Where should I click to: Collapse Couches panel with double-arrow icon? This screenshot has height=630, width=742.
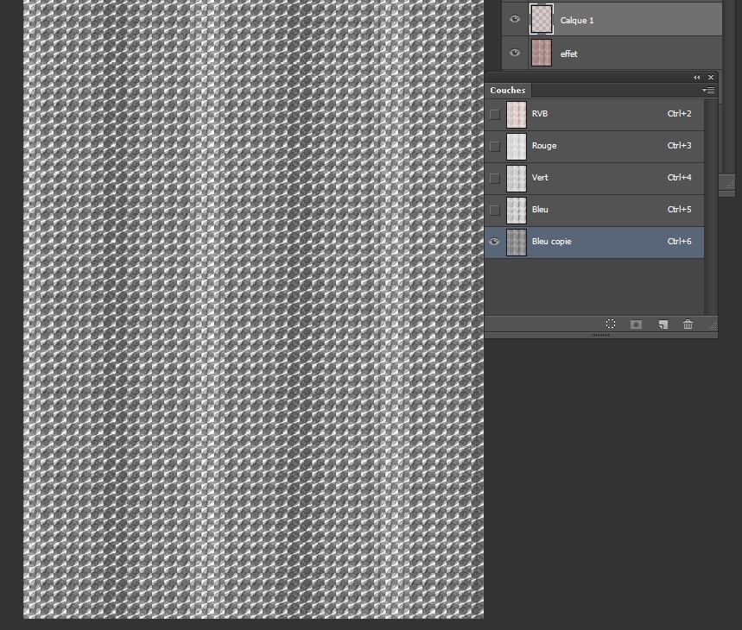coord(696,77)
